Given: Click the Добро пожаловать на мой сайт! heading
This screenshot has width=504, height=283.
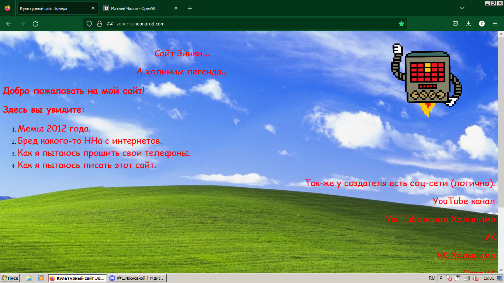Looking at the screenshot, I should 74,91.
